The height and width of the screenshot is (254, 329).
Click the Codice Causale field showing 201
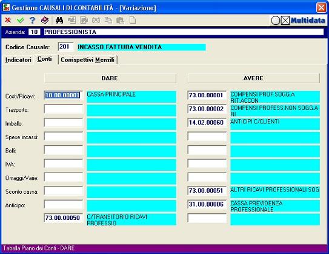(x=65, y=47)
